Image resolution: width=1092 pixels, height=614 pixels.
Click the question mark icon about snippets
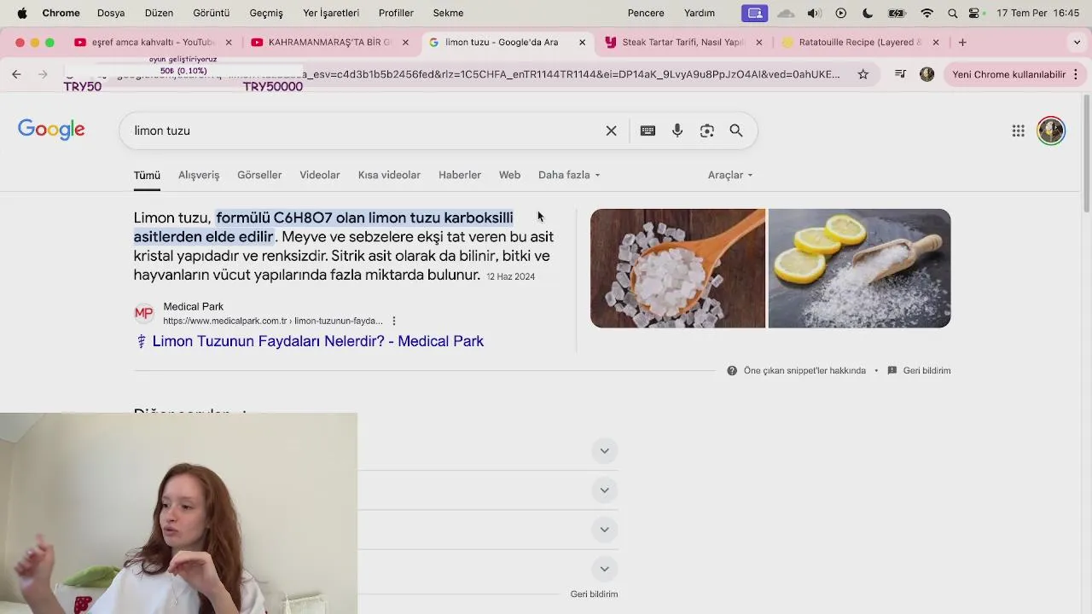pos(732,370)
